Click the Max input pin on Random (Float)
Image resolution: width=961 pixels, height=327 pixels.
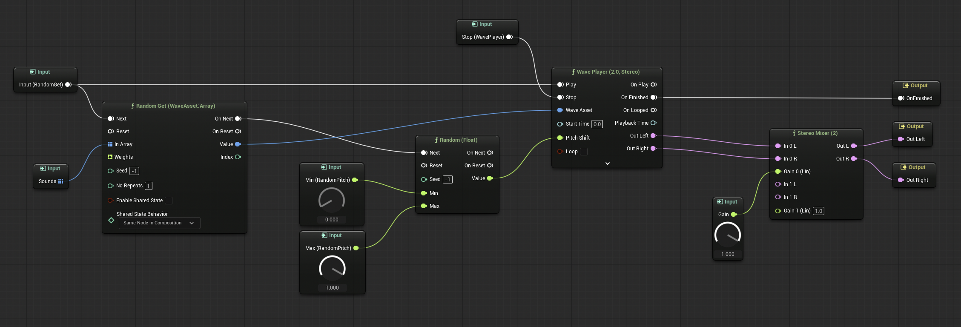point(424,206)
